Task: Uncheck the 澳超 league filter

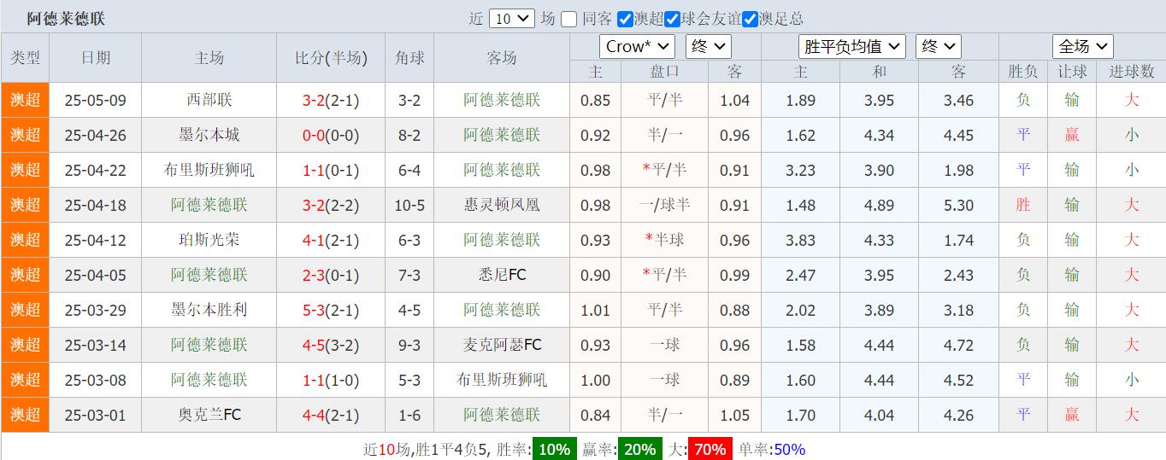Action: click(x=626, y=19)
